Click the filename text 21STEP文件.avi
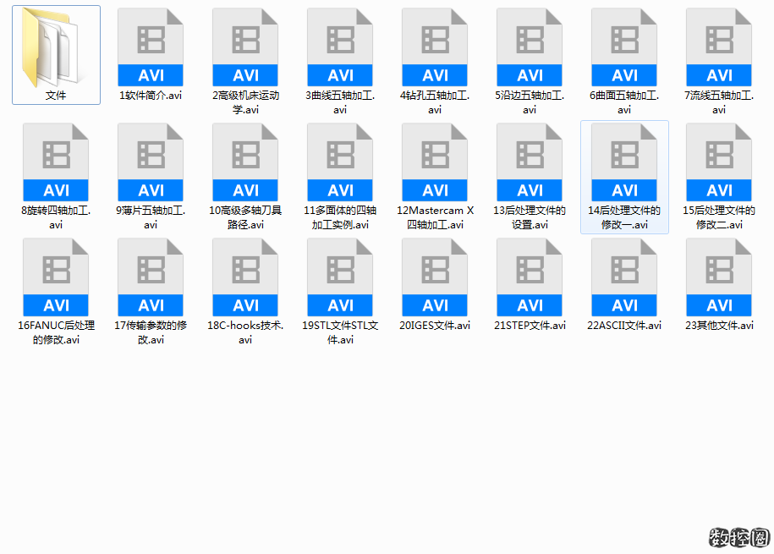This screenshot has width=774, height=554. [530, 326]
